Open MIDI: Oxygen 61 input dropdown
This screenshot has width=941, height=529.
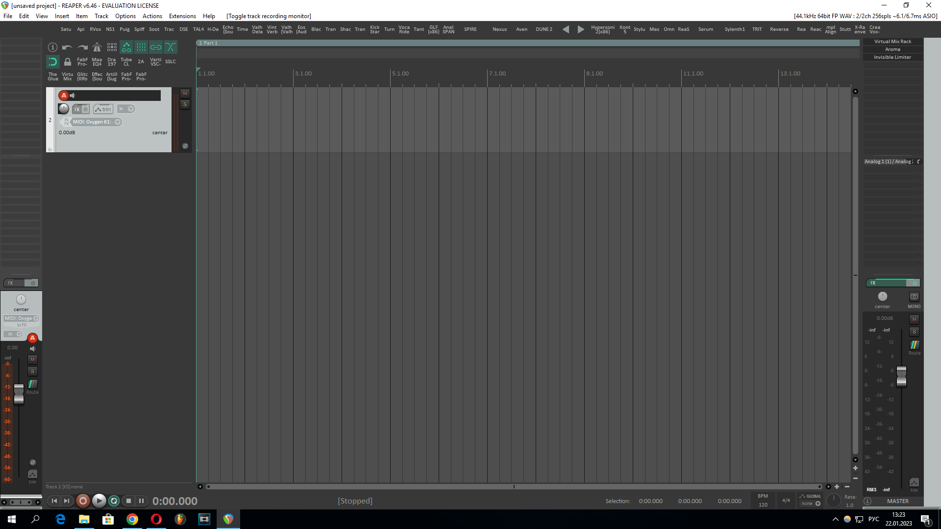[x=118, y=122]
